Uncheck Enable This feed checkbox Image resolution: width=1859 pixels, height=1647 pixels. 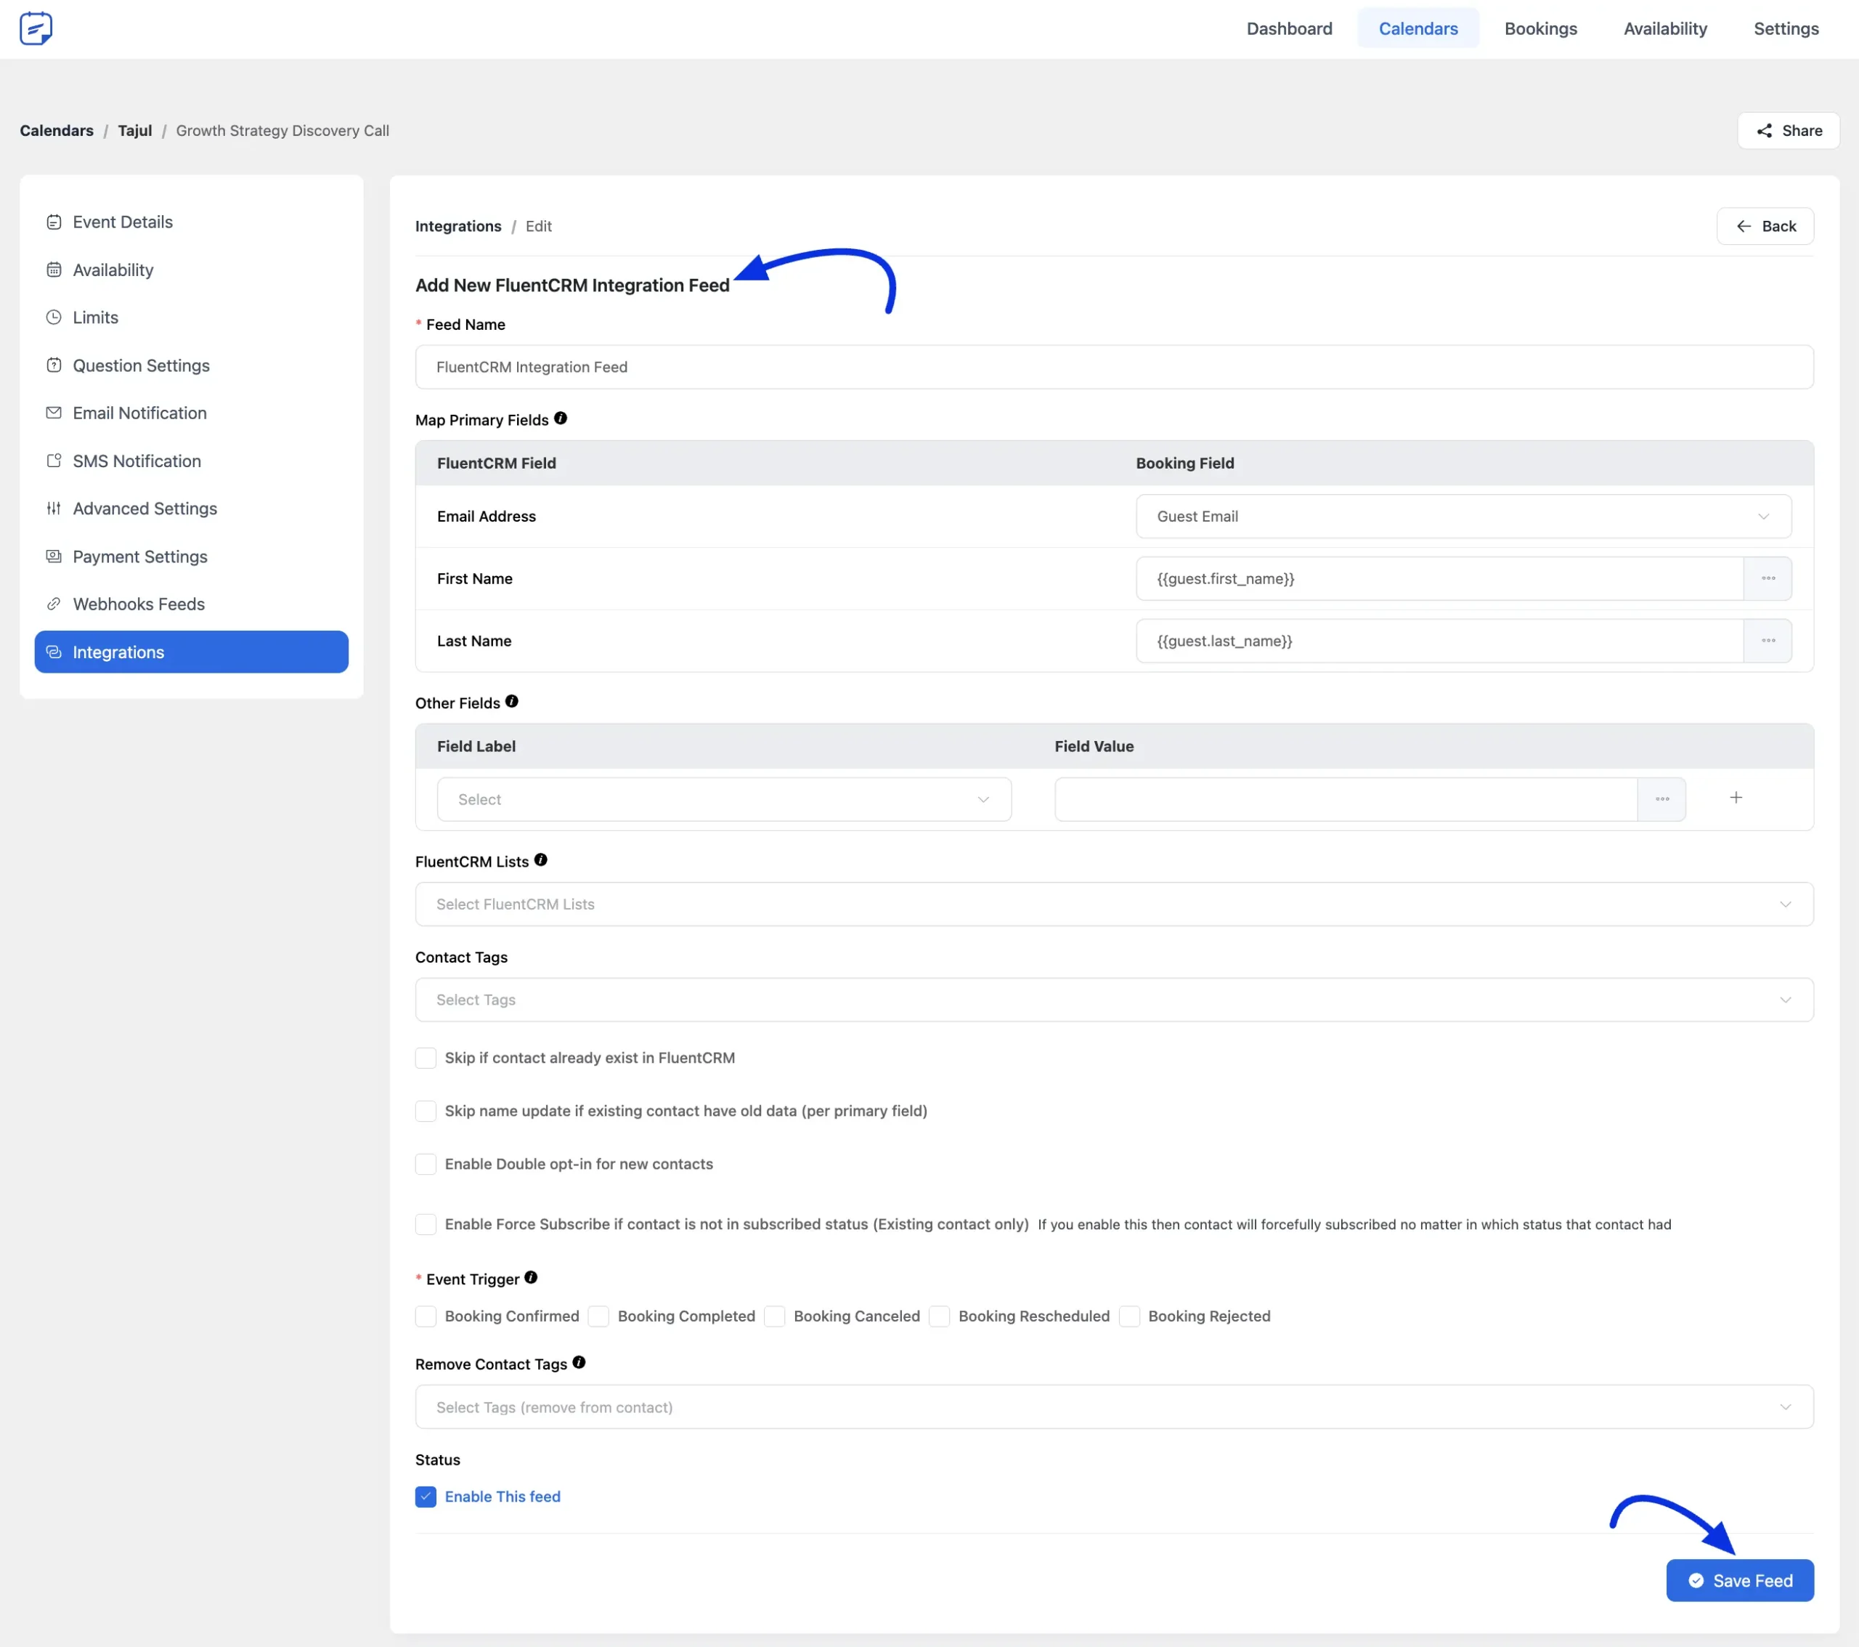(426, 1497)
